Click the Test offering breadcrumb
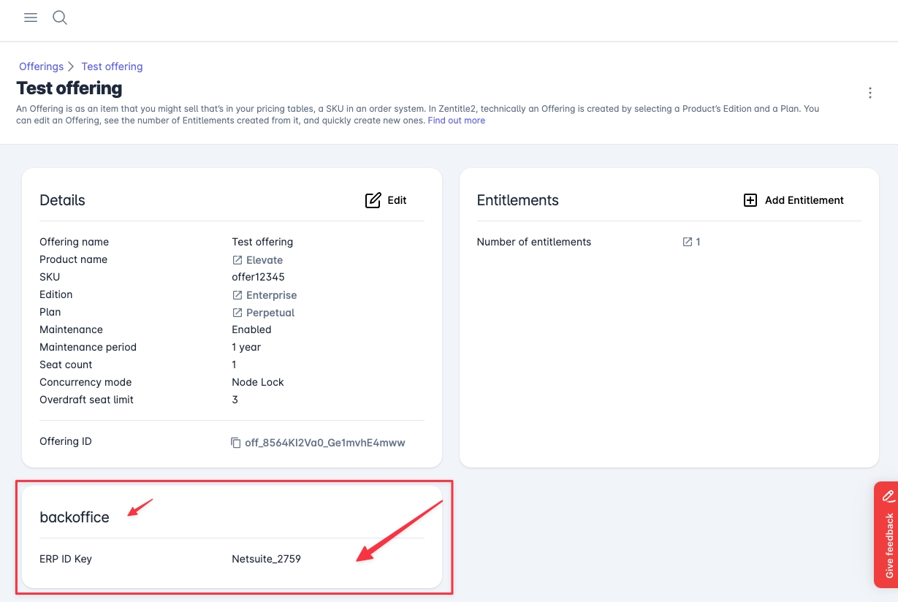This screenshot has width=898, height=602. click(x=112, y=66)
